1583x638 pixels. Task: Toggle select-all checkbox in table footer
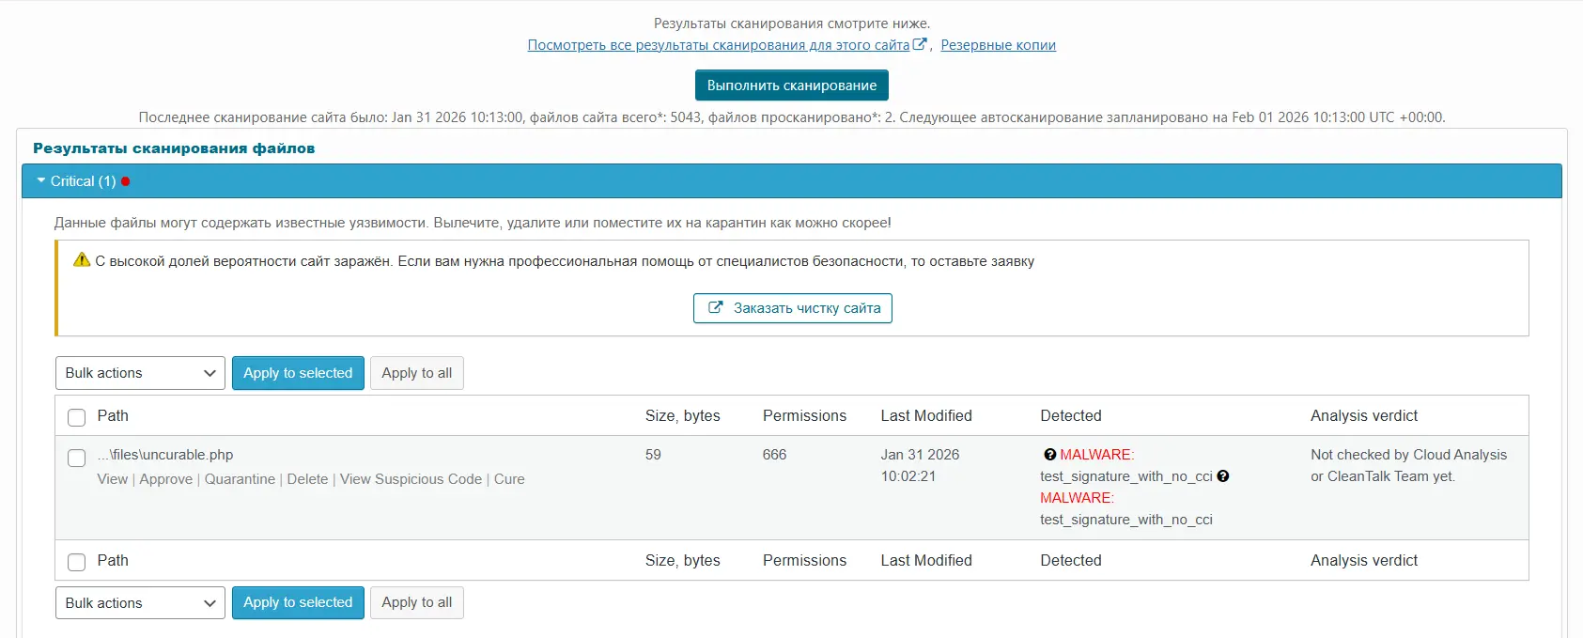pyautogui.click(x=77, y=562)
